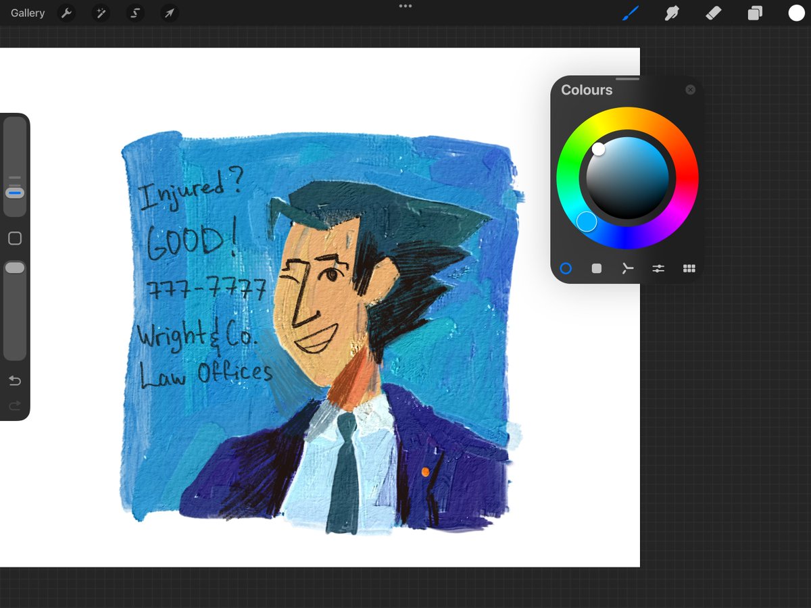Click the hue ring blue handle
The height and width of the screenshot is (608, 811).
coord(587,221)
